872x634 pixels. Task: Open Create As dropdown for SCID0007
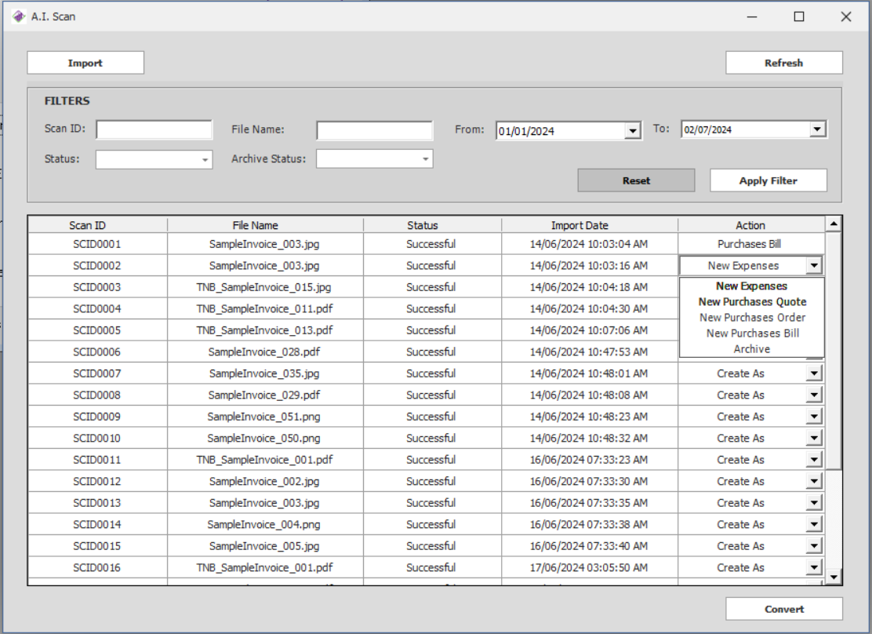click(814, 373)
